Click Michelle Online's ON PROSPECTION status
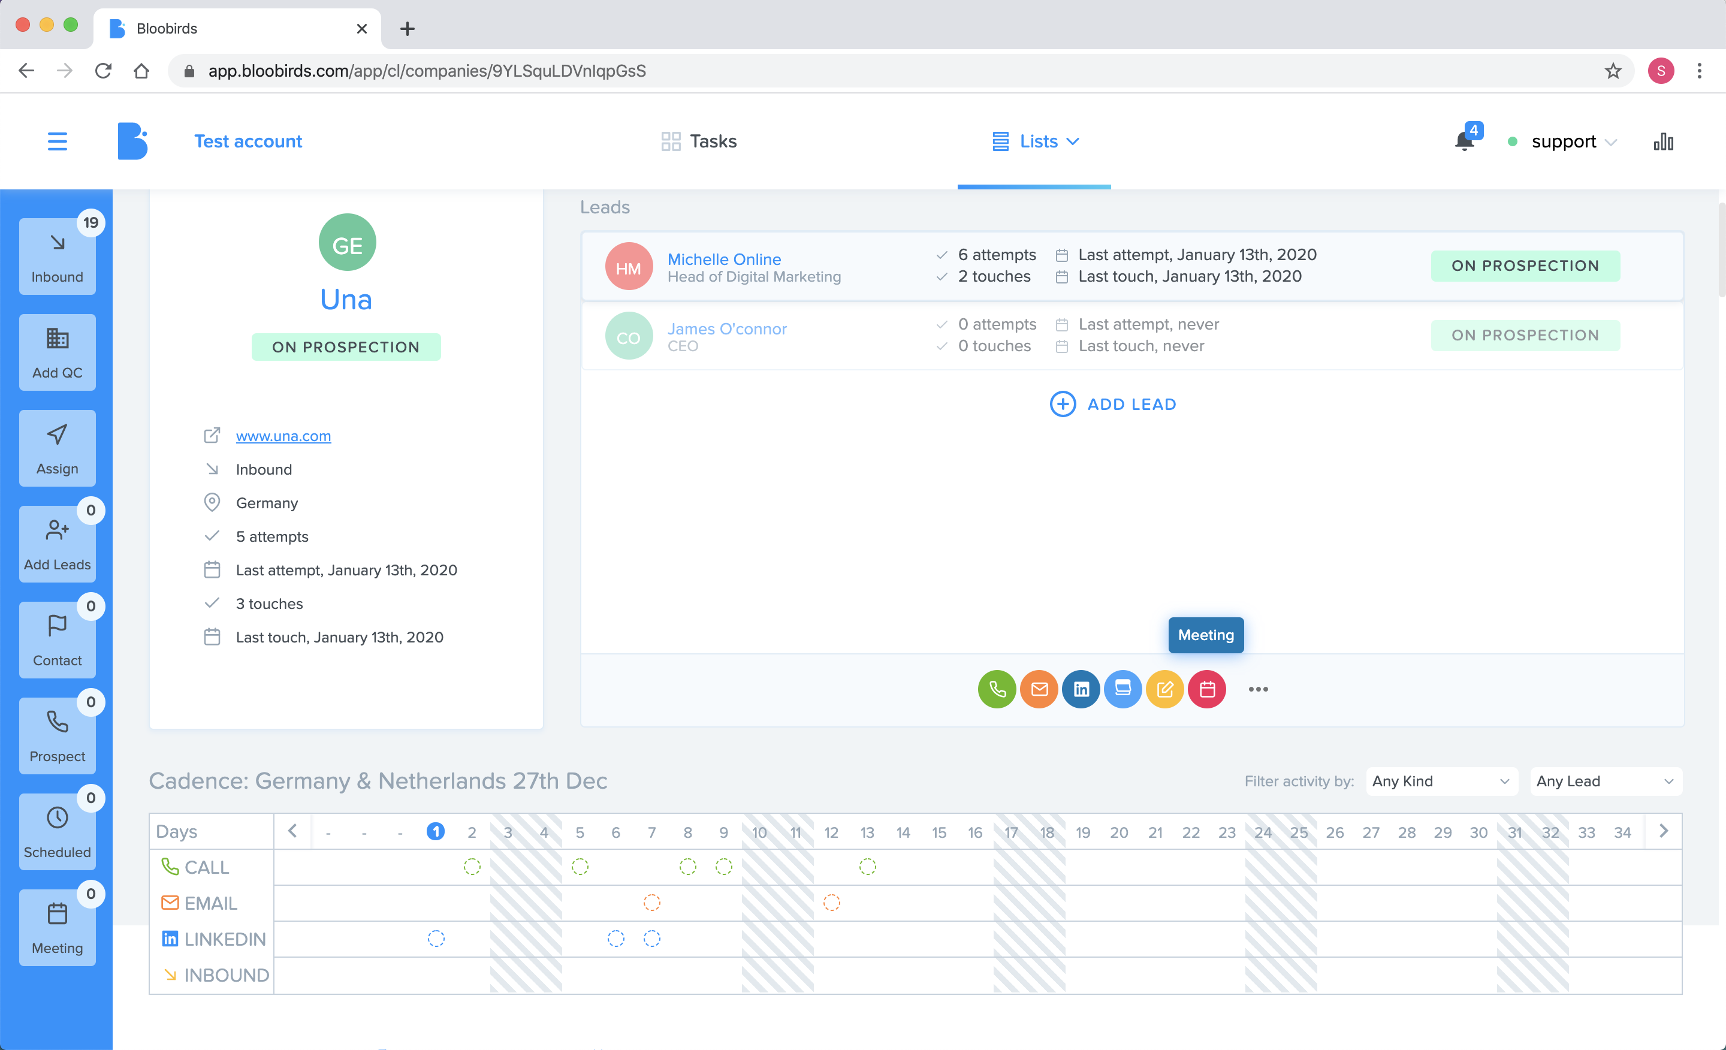 pyautogui.click(x=1525, y=266)
